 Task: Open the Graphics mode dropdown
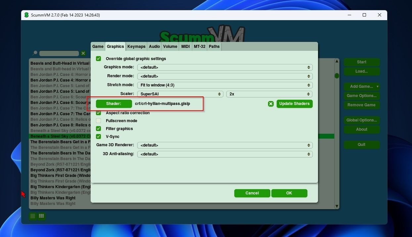225,67
